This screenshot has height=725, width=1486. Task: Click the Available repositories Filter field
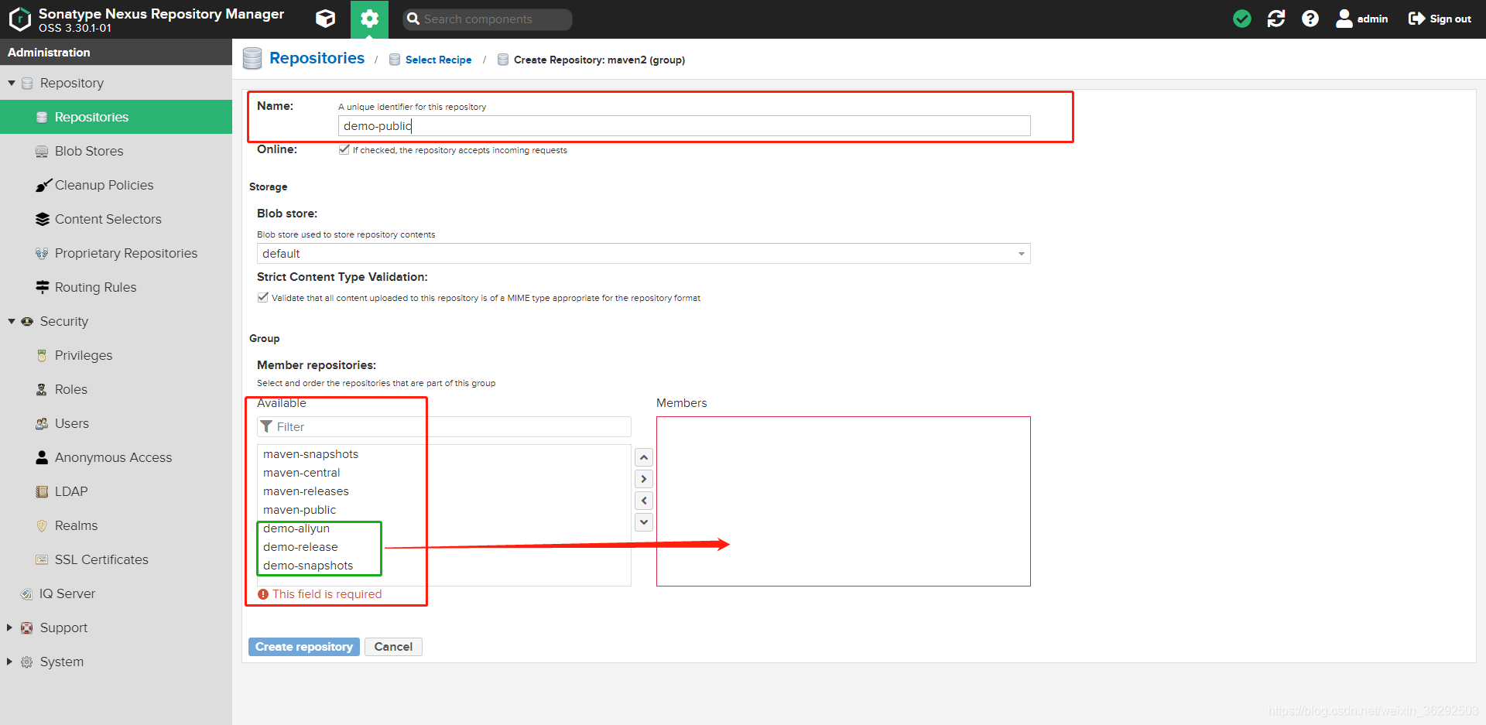click(x=444, y=427)
